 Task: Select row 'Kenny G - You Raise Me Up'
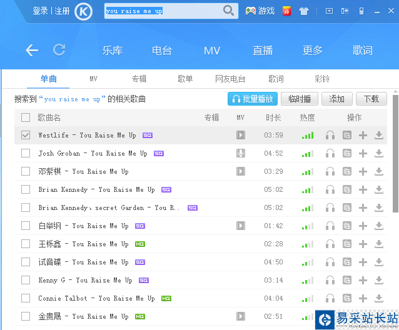pos(201,280)
